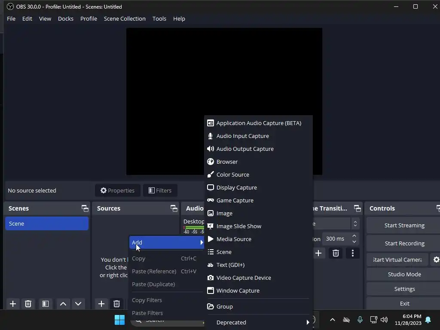Choose Scene from the Add submenu
The width and height of the screenshot is (440, 330).
coord(258,252)
